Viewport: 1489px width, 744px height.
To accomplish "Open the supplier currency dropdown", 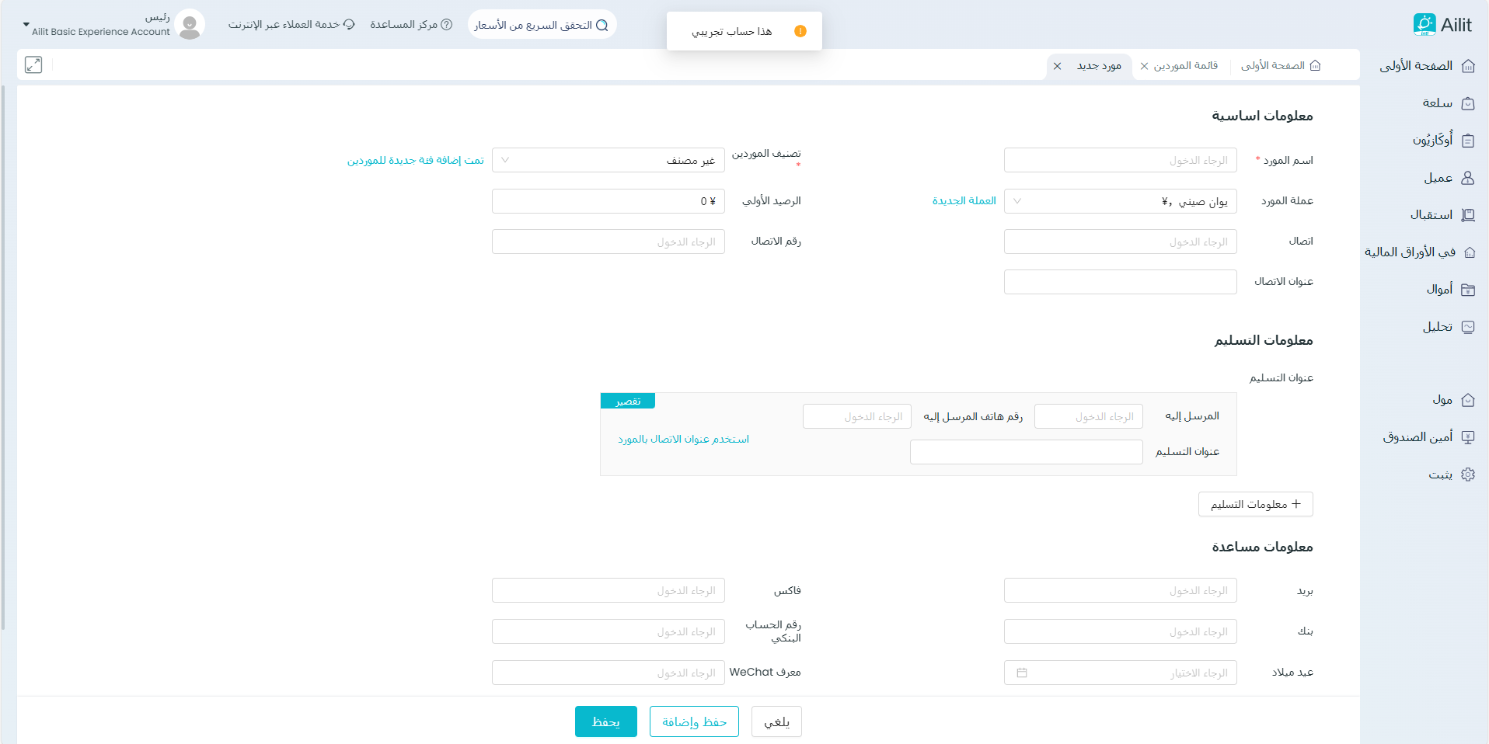I will (x=1120, y=201).
